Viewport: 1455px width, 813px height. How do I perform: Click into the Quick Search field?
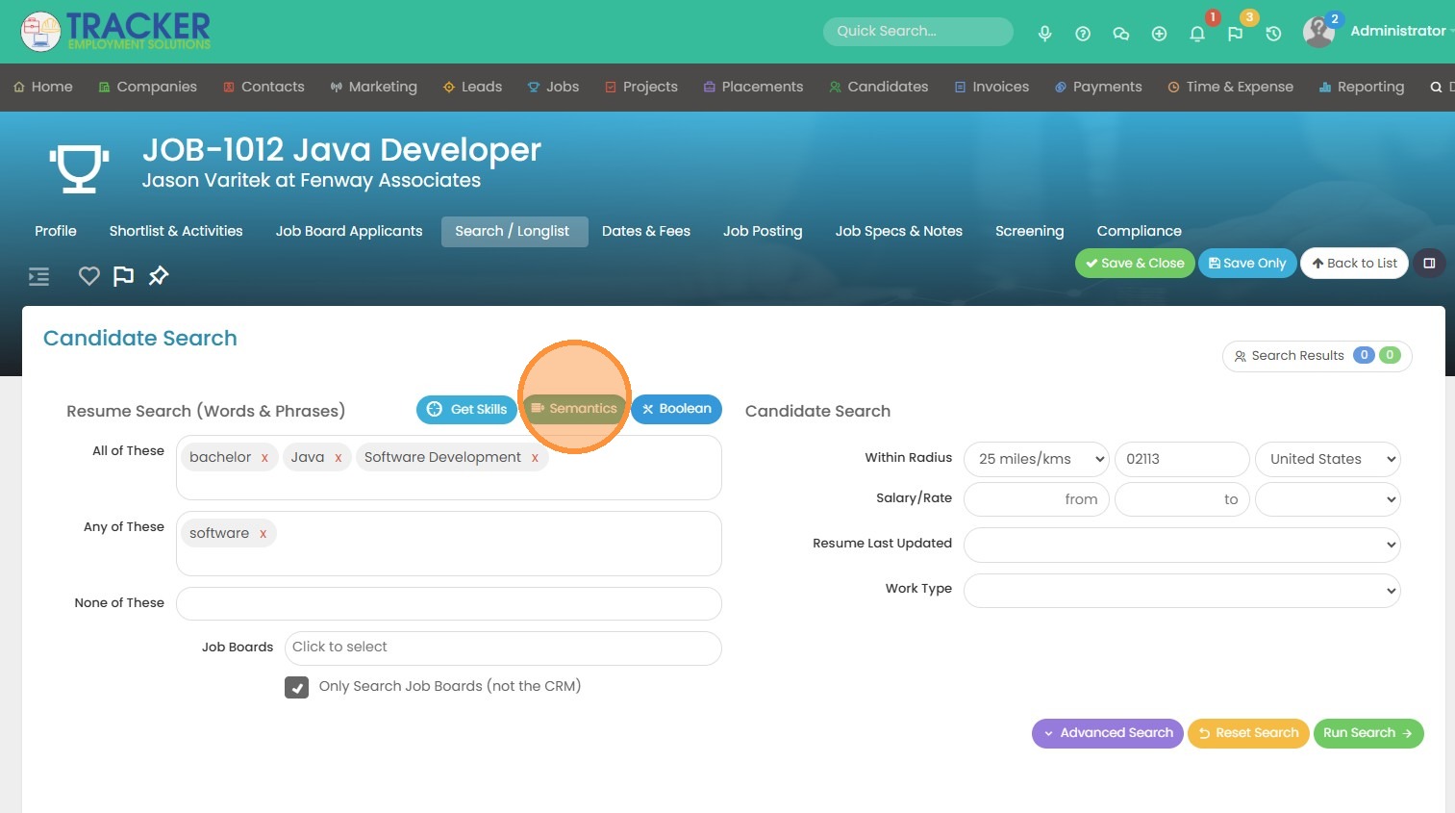tap(917, 31)
